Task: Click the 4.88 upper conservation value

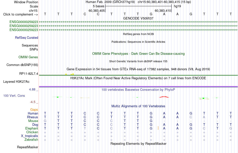Action: pos(32,89)
